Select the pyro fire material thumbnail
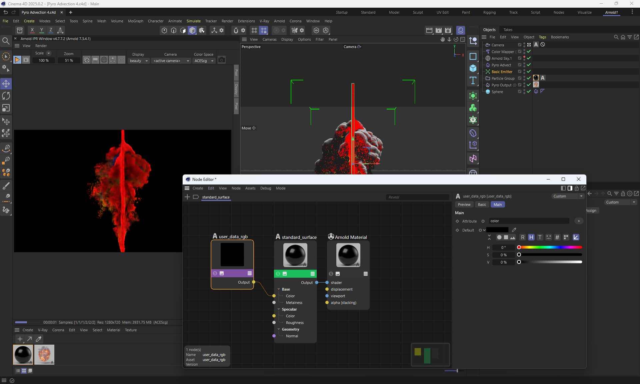 (44, 354)
